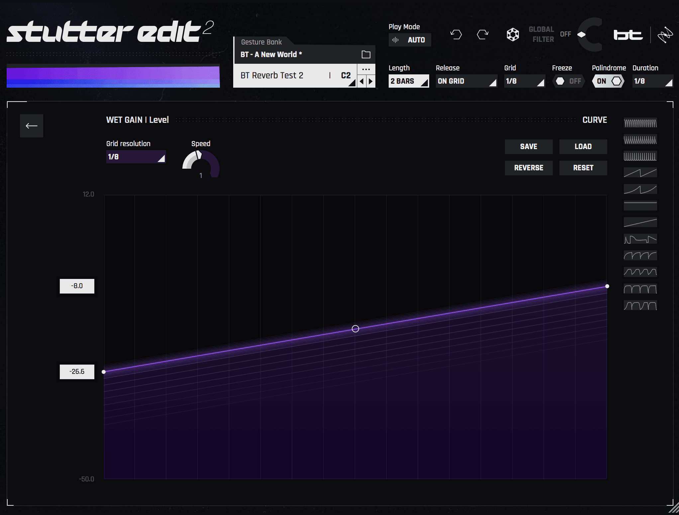Click the back arrow button
679x515 pixels.
click(32, 126)
